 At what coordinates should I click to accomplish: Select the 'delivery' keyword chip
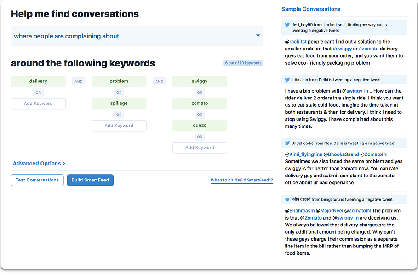coord(38,81)
